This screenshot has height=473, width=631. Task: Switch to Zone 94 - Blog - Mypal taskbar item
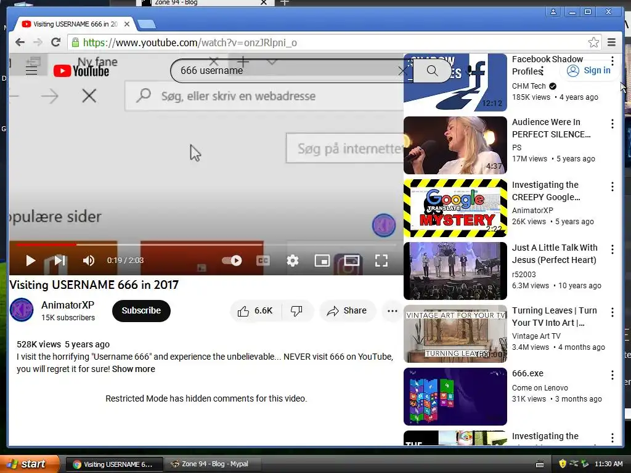pyautogui.click(x=213, y=464)
